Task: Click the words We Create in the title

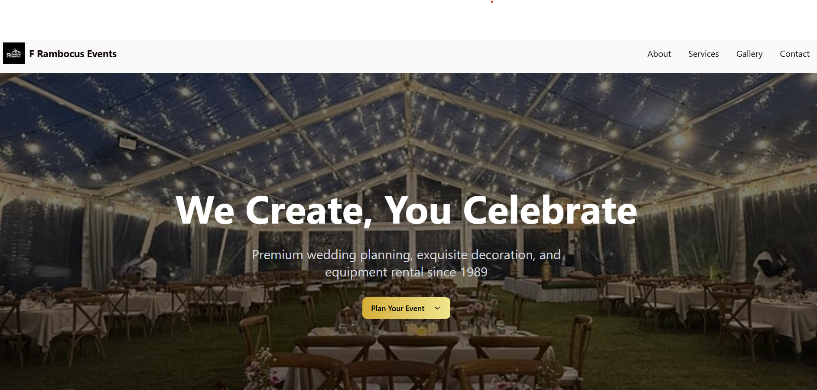Action: click(x=269, y=211)
